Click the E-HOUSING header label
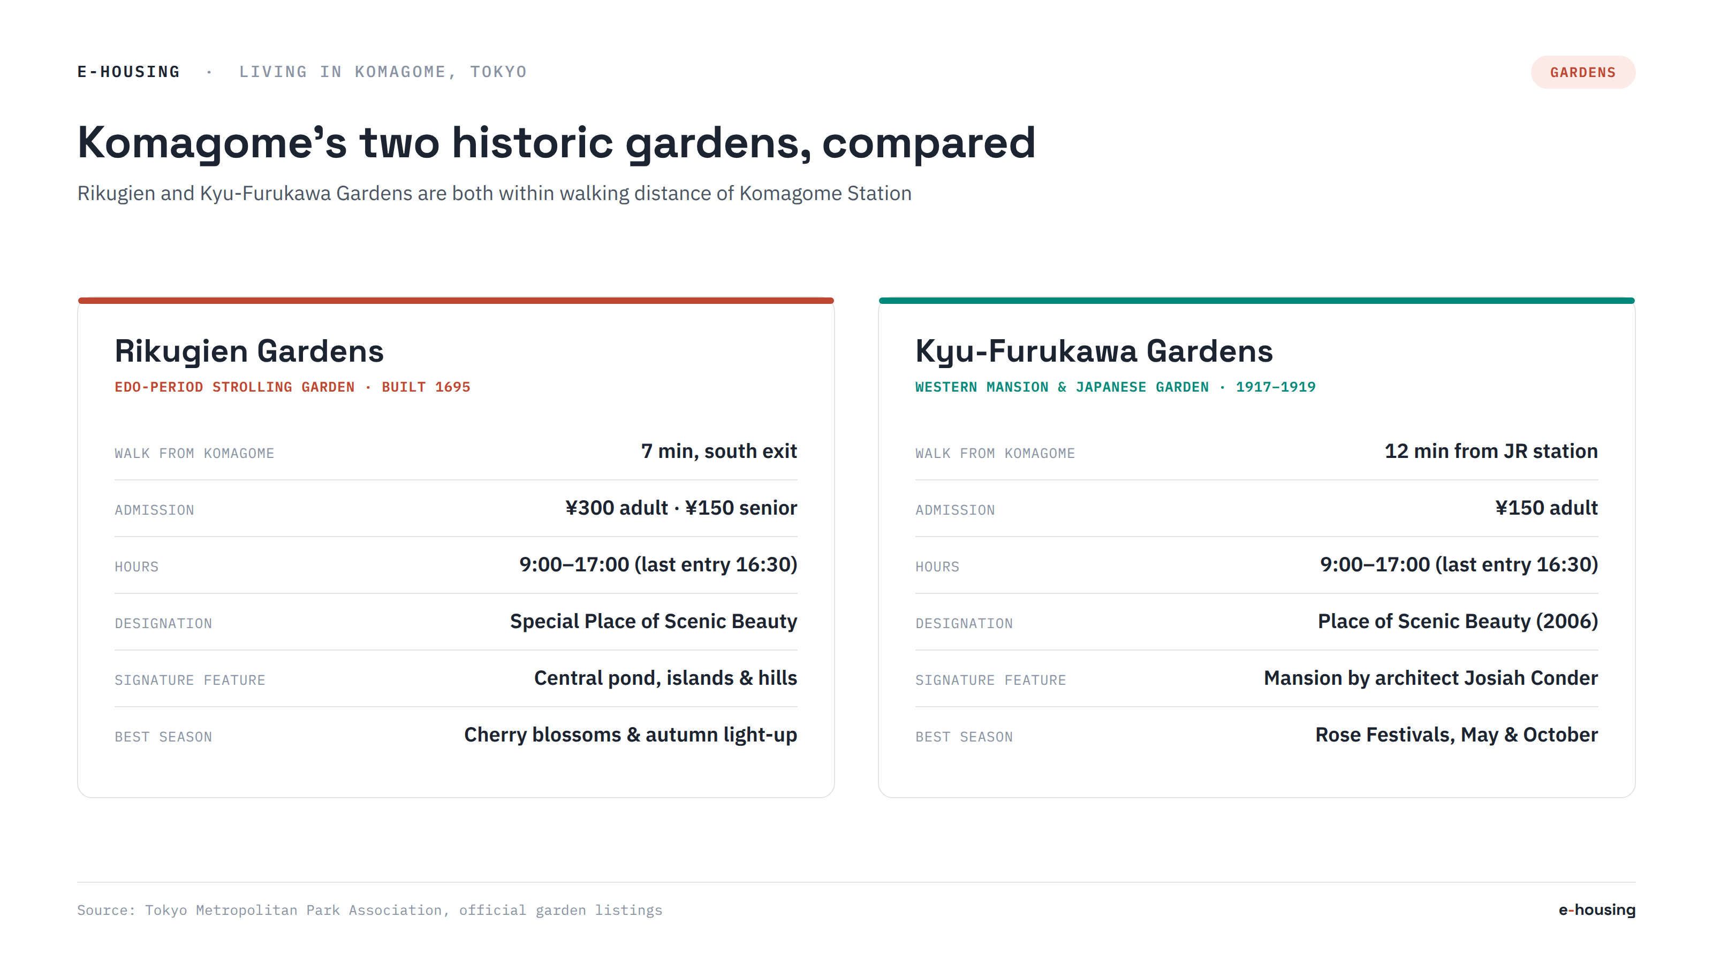Image resolution: width=1713 pixels, height=963 pixels. pyautogui.click(x=128, y=72)
